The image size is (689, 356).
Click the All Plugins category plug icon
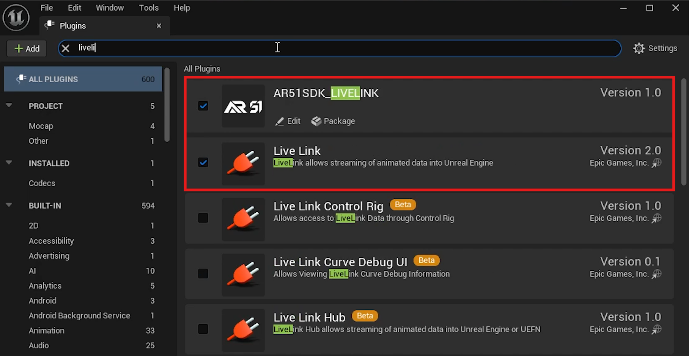pyautogui.click(x=21, y=79)
